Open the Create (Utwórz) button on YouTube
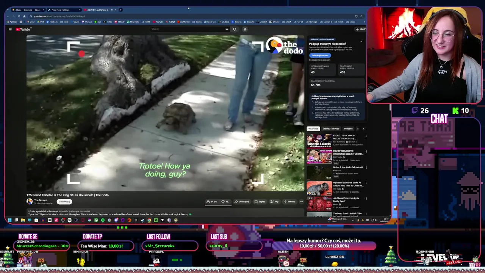The width and height of the screenshot is (485, 273). tap(361, 29)
